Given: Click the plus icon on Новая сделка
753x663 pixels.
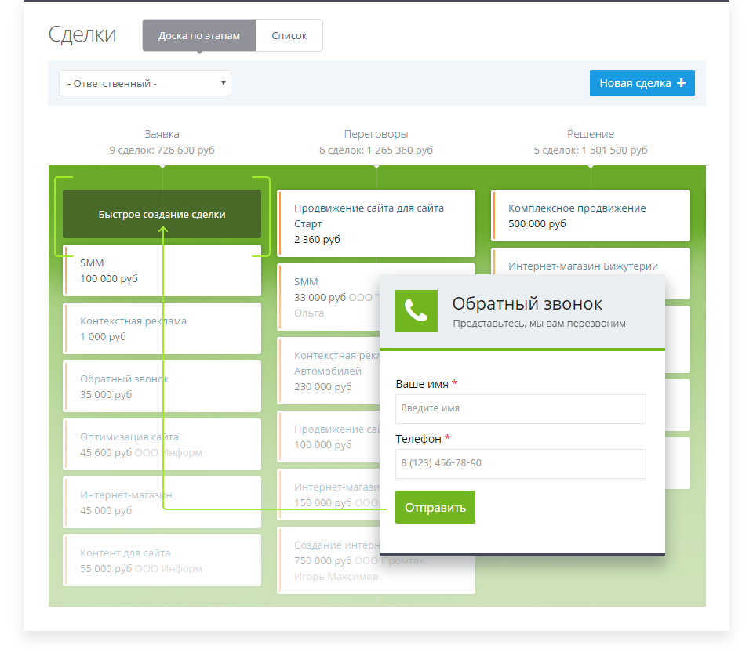Looking at the screenshot, I should [681, 83].
